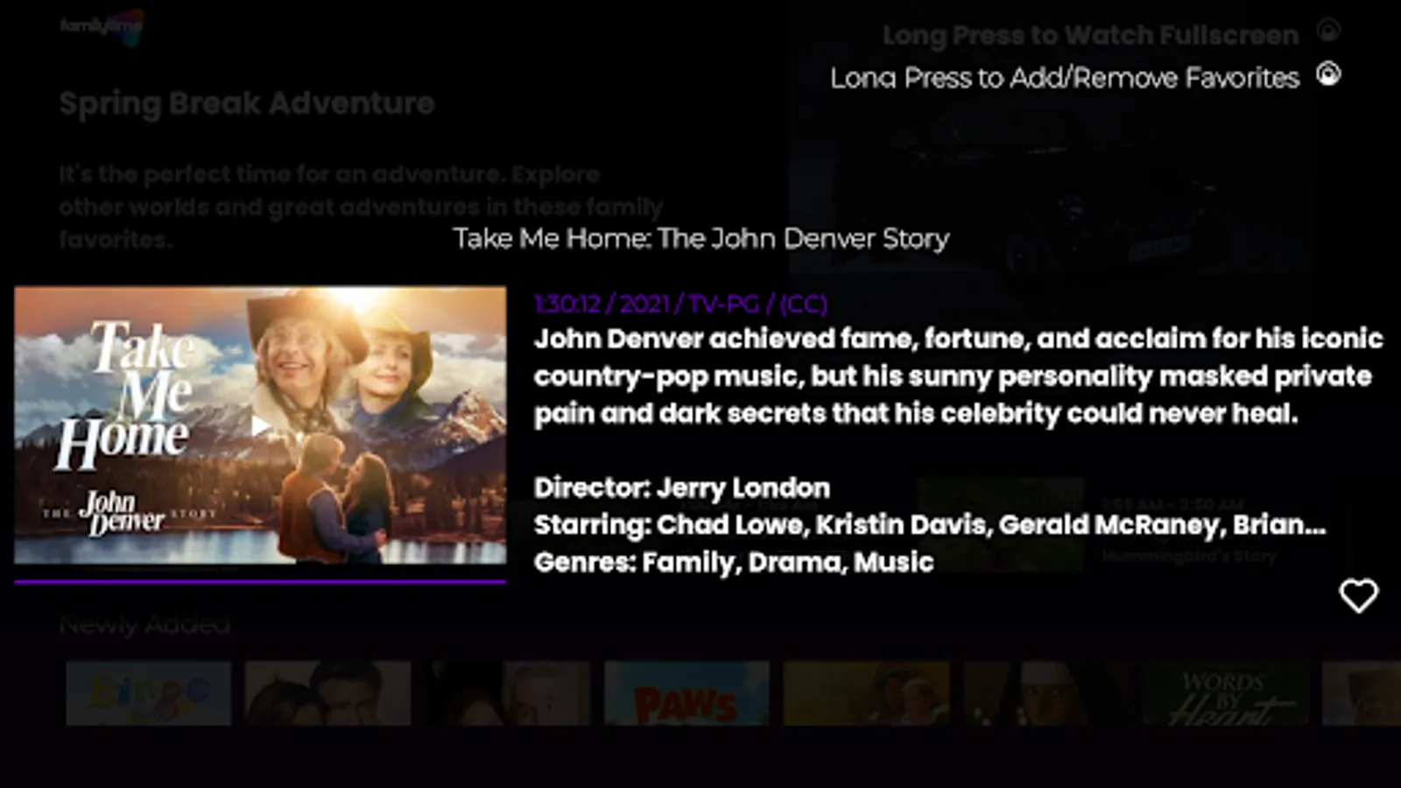Click the title 'Take Me Home: The John Denver Story'
Viewport: 1401px width, 788px height.
coord(701,238)
